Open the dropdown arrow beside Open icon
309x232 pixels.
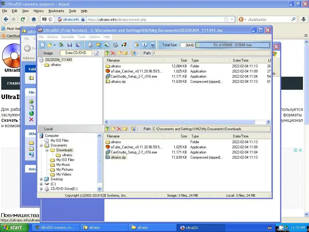pyautogui.click(x=55, y=45)
